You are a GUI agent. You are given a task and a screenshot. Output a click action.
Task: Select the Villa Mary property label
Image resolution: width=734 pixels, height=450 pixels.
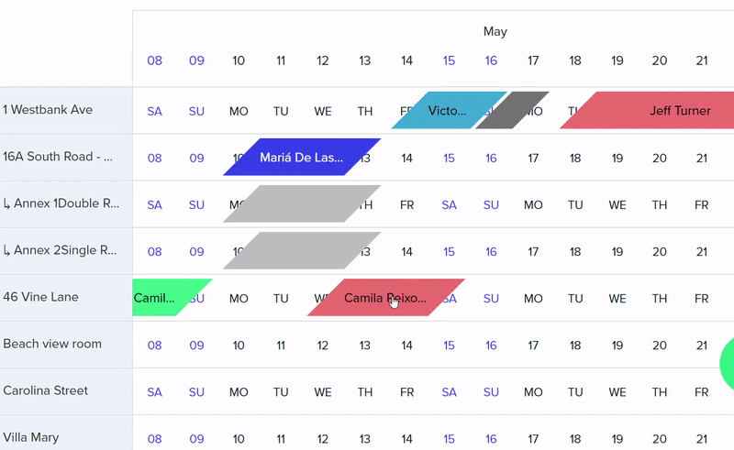(x=31, y=437)
